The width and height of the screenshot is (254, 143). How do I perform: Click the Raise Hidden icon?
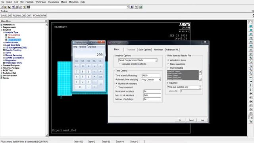coord(132,7)
